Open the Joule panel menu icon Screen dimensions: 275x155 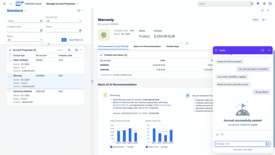pyautogui.click(x=216, y=50)
